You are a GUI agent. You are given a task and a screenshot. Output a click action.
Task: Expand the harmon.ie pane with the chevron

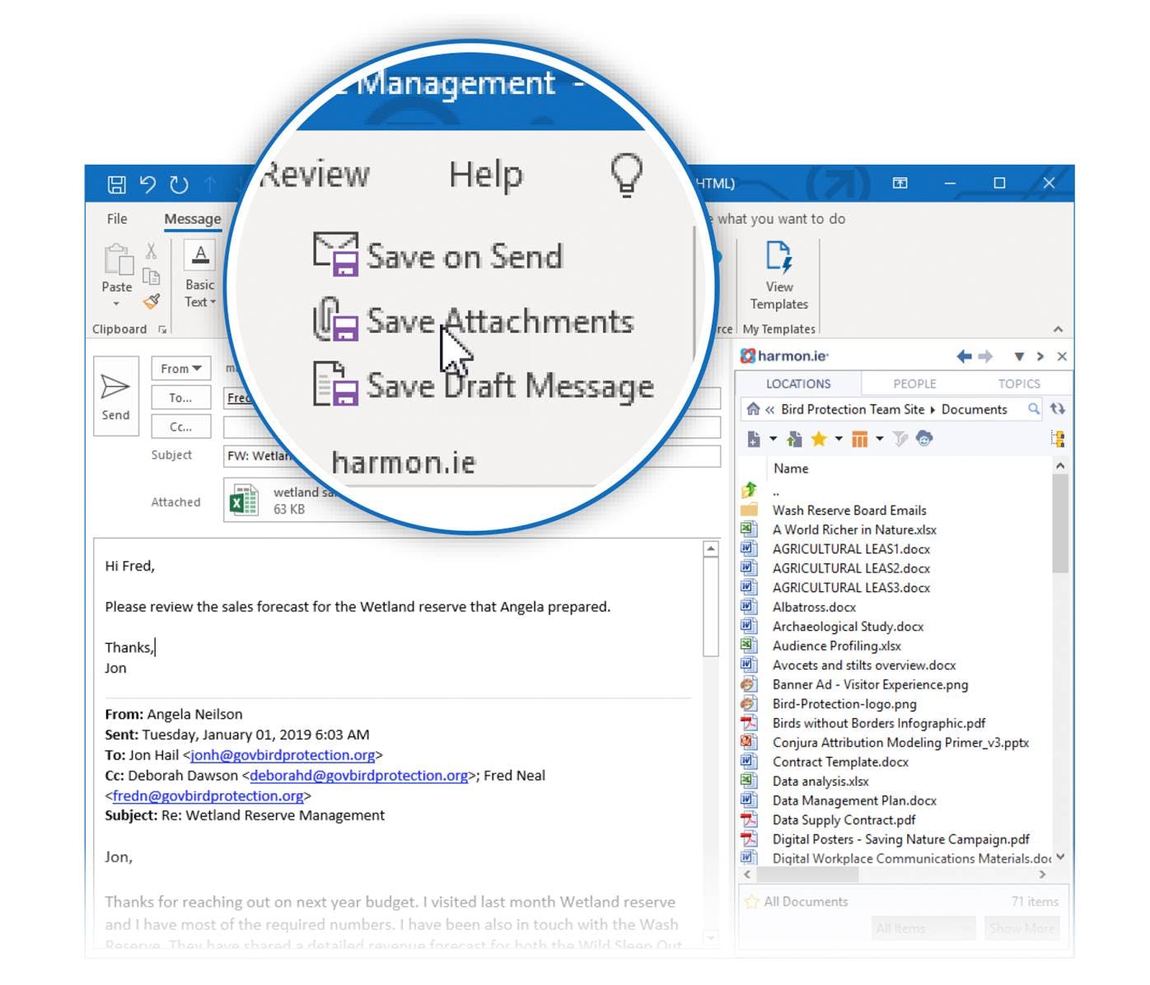(x=1040, y=357)
